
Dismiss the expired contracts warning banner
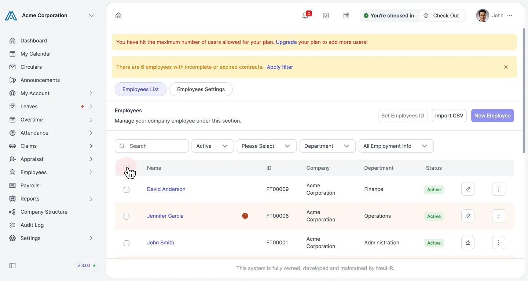[x=506, y=67]
